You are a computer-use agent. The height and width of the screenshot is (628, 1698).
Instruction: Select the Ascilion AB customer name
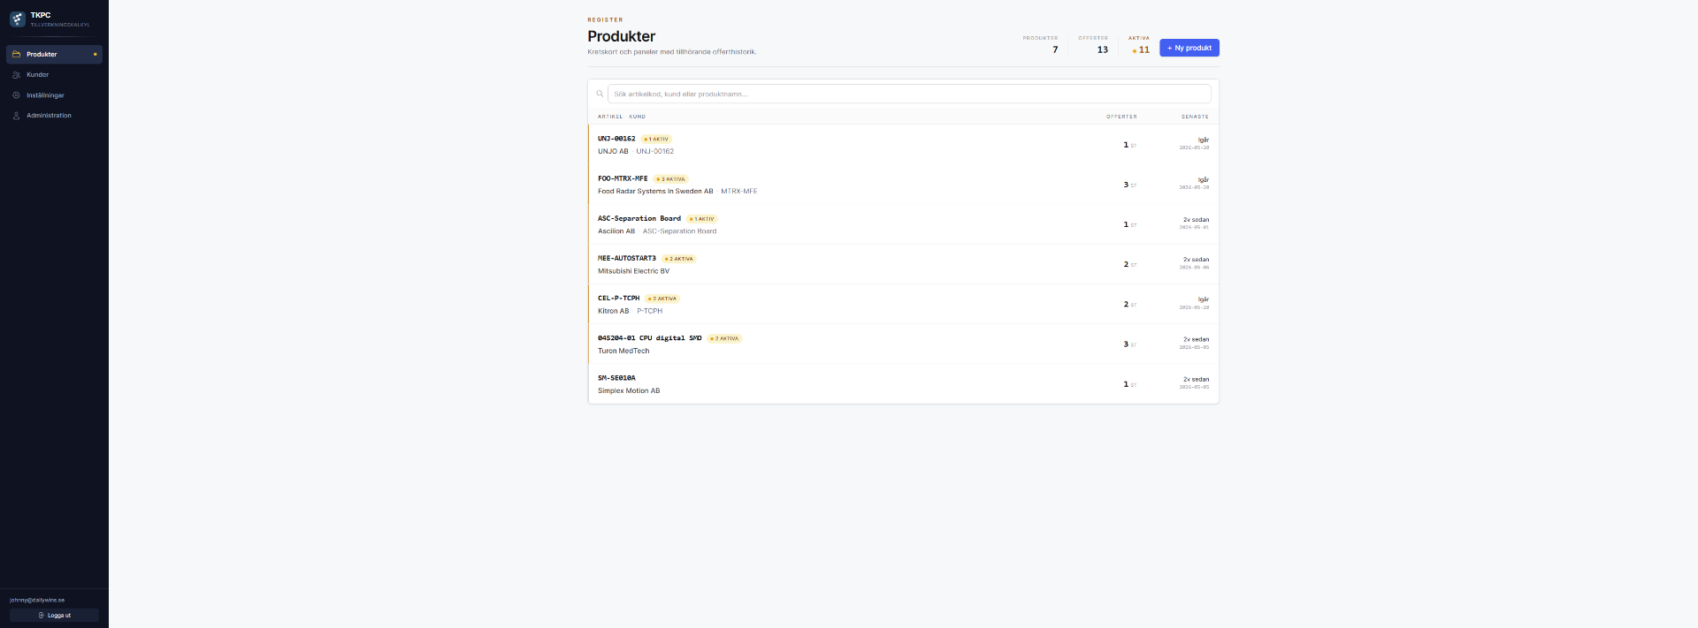click(616, 231)
